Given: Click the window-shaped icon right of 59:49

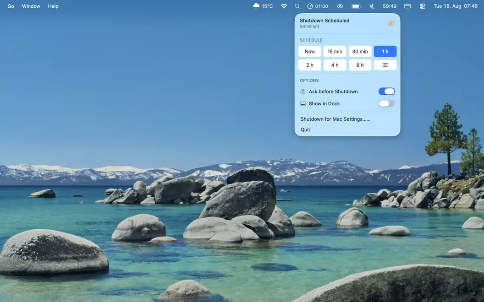Looking at the screenshot, I should (407, 6).
